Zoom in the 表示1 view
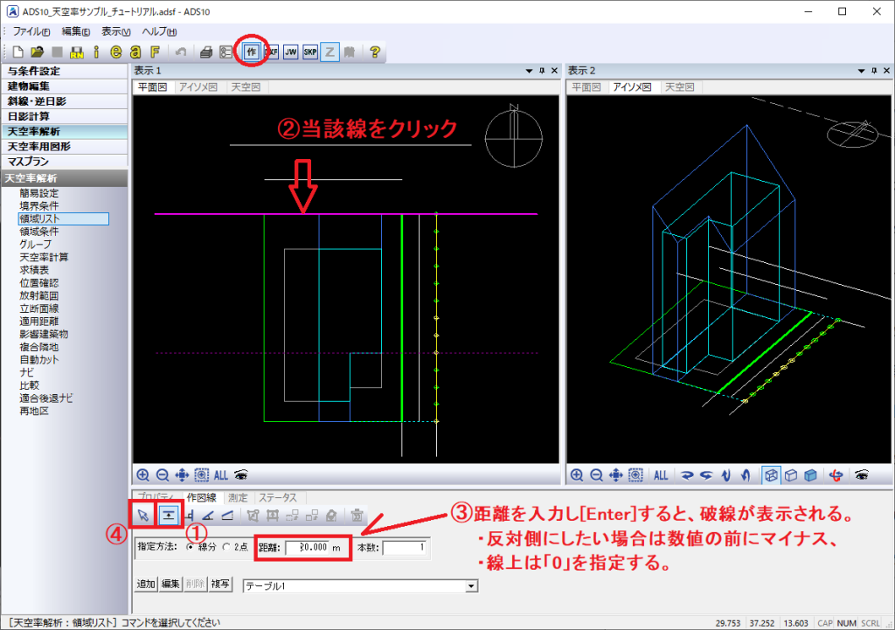Viewport: 895px width, 630px height. pos(142,474)
